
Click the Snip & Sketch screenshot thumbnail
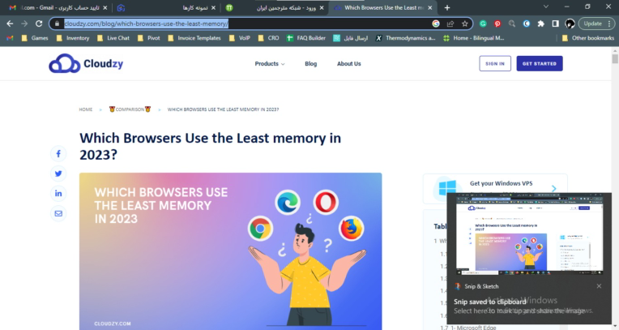tap(529, 234)
